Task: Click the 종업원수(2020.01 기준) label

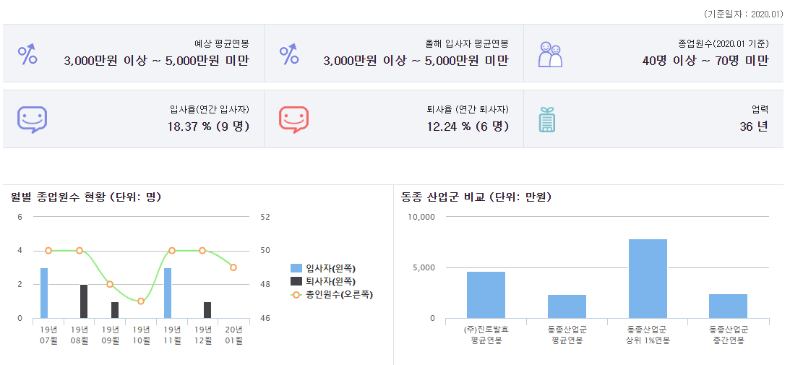Action: coord(724,44)
